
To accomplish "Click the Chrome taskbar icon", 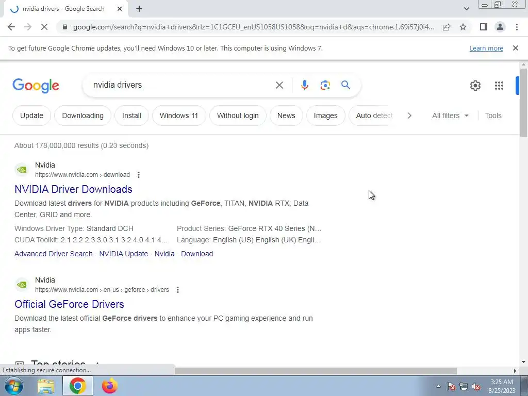I will click(x=77, y=386).
